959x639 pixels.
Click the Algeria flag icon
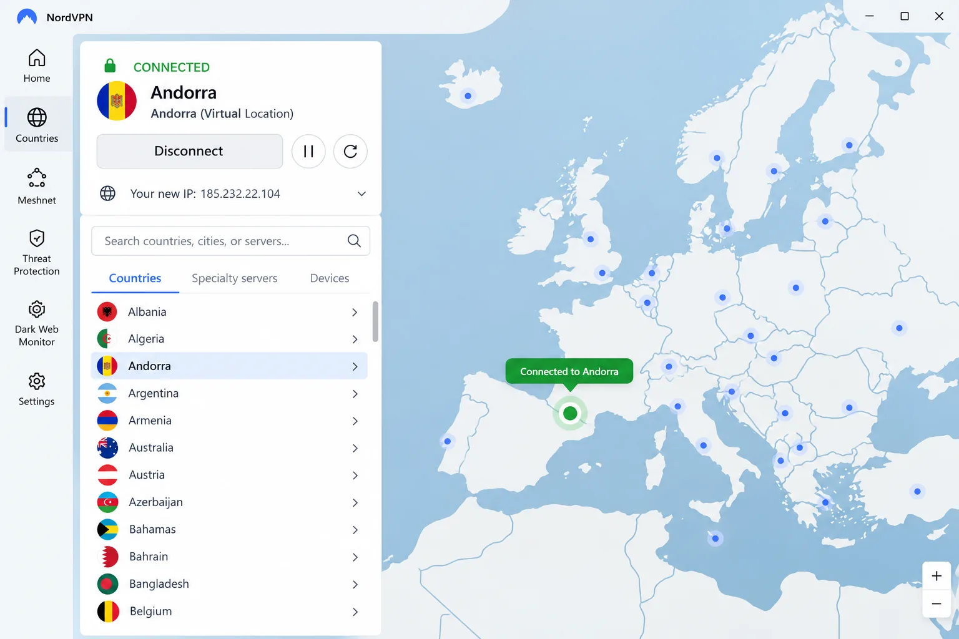107,339
